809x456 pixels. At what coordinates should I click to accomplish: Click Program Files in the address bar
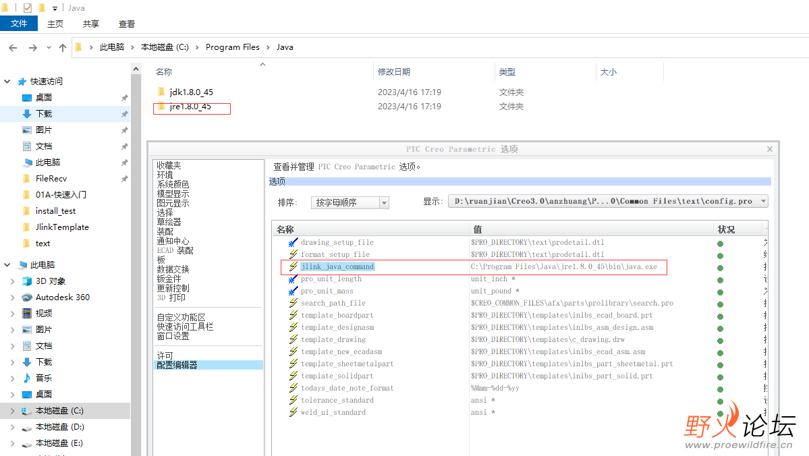pyautogui.click(x=233, y=47)
